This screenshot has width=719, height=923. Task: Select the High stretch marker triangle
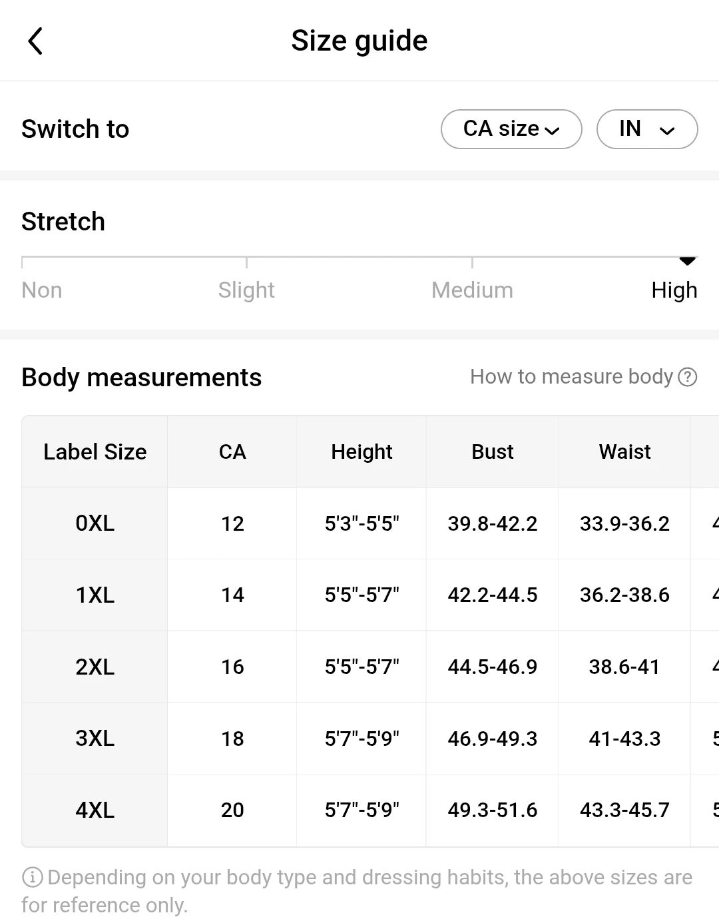tap(688, 261)
